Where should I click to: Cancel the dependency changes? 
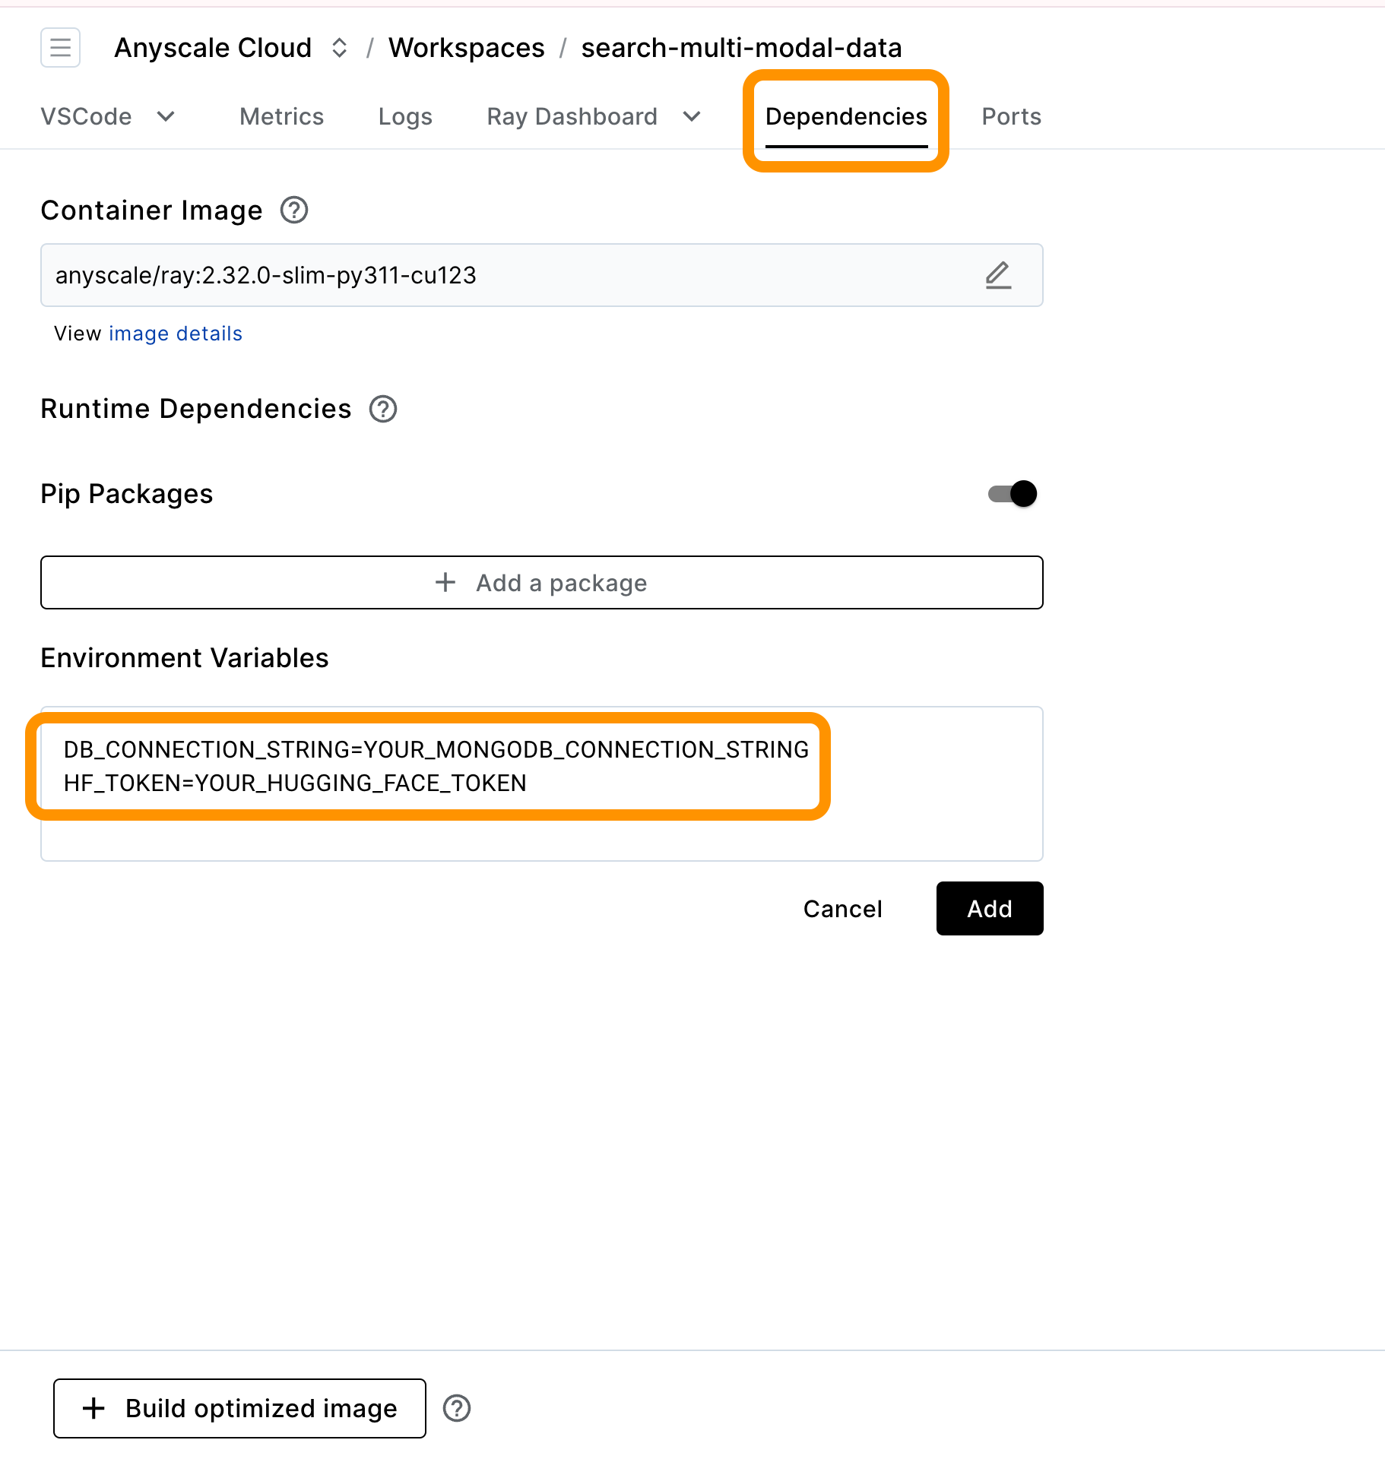(x=842, y=908)
